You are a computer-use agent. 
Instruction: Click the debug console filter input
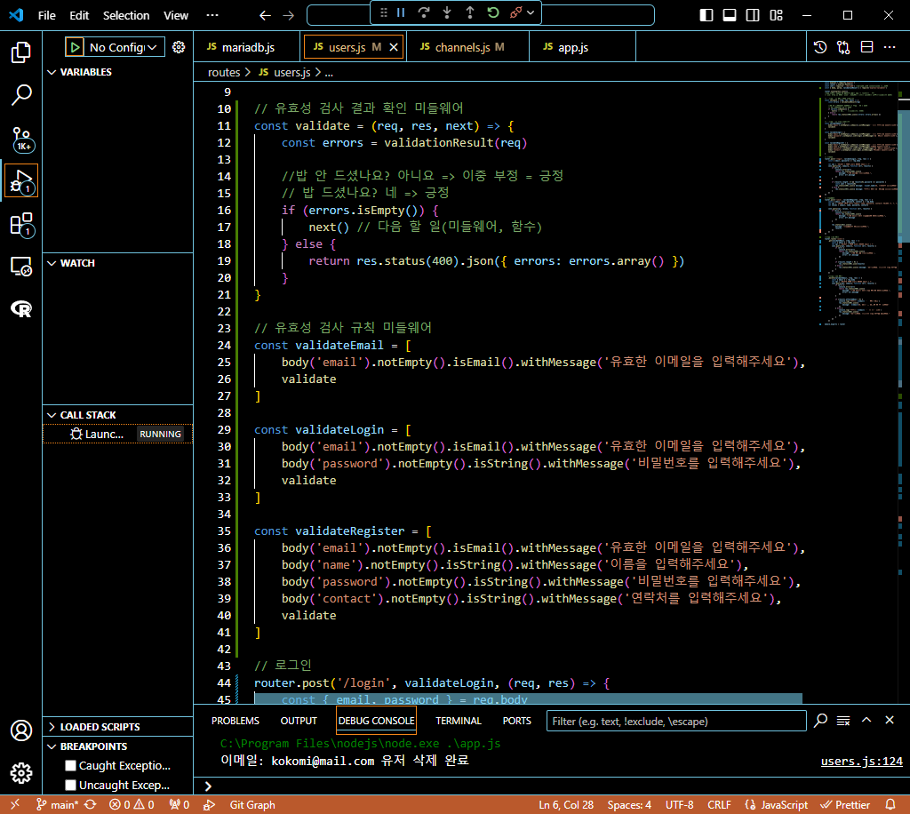pyautogui.click(x=676, y=721)
